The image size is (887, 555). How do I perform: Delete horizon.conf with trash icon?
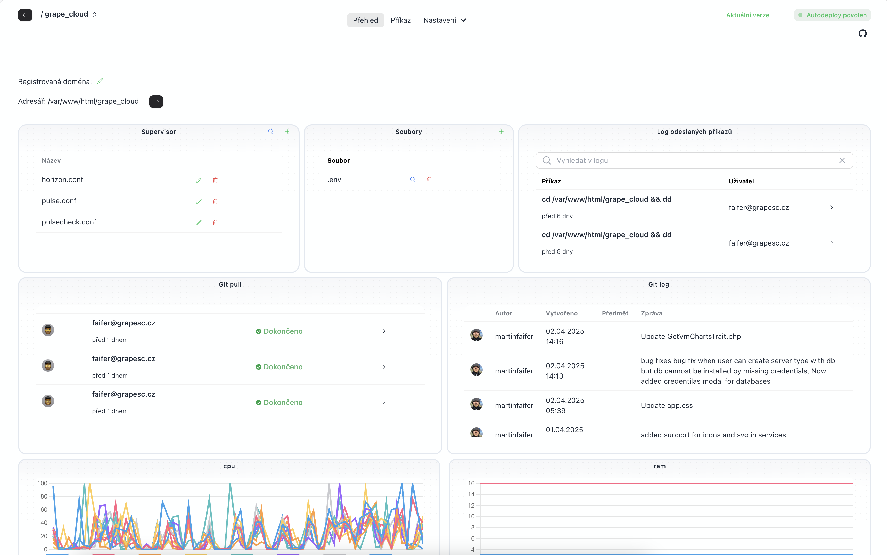tap(215, 180)
